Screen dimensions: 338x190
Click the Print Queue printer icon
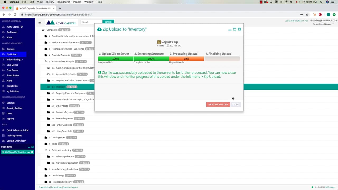point(3,70)
